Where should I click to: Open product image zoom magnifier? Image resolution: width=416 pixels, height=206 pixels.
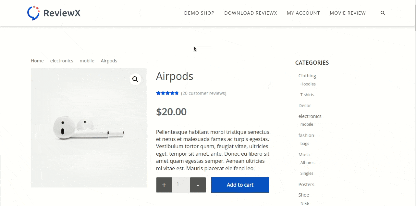(135, 79)
